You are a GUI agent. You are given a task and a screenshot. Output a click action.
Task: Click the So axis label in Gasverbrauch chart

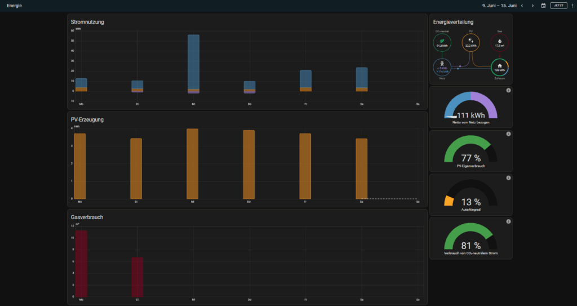pyautogui.click(x=418, y=300)
